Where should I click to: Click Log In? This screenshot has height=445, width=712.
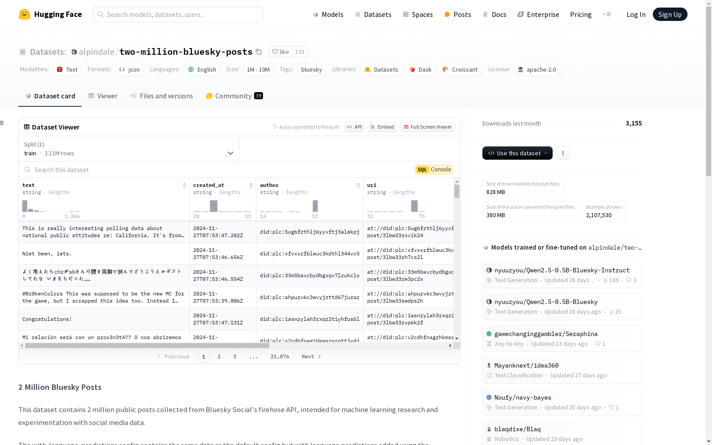636,14
